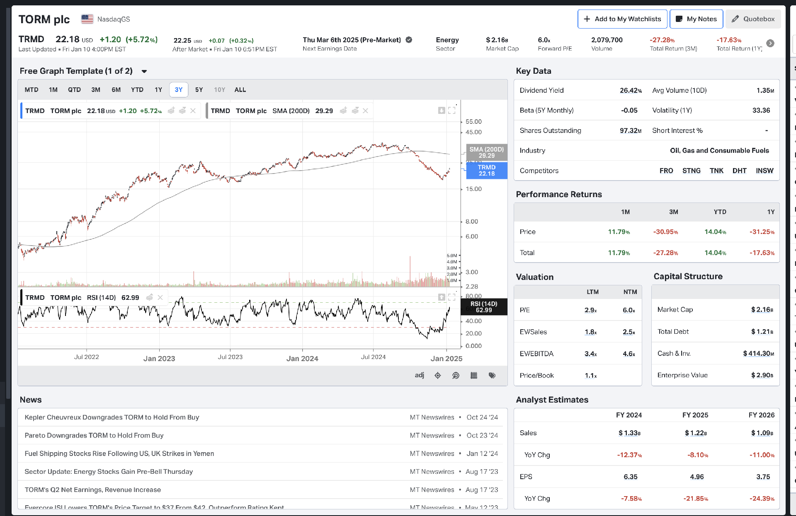This screenshot has height=516, width=796.
Task: Close the RSI (14D) indicator
Action: (x=160, y=297)
